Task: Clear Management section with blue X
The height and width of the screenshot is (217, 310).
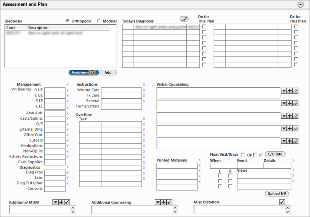Action: [x=68, y=85]
